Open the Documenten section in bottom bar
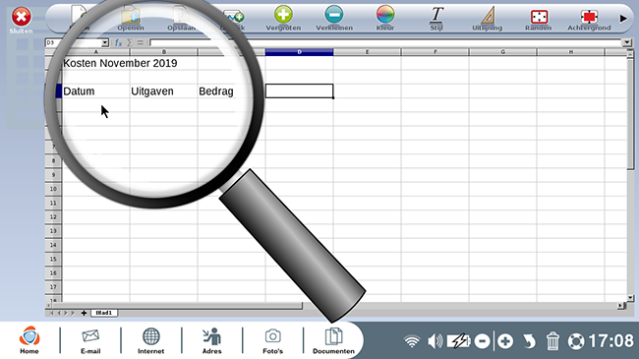This screenshot has width=639, height=359. [333, 340]
